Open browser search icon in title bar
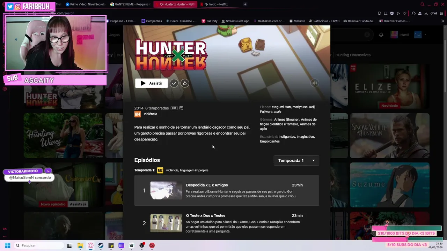This screenshot has height=251, width=447. (422, 4)
